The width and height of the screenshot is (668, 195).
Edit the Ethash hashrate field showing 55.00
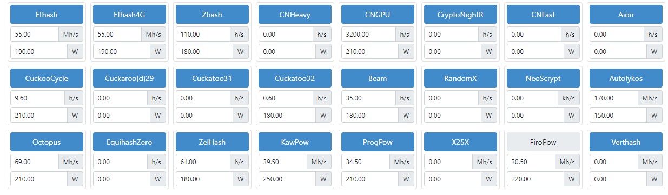tap(35, 34)
